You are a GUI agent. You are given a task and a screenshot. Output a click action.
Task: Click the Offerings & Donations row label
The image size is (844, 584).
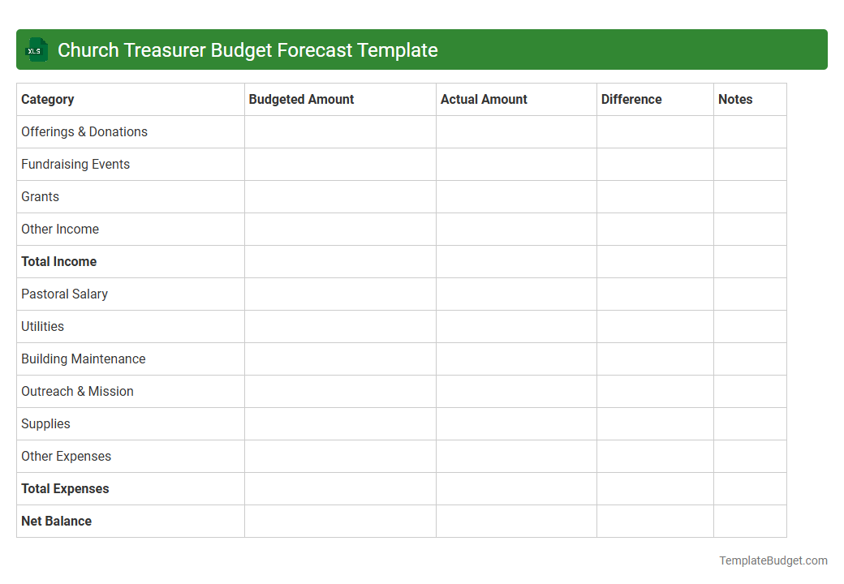tap(84, 131)
